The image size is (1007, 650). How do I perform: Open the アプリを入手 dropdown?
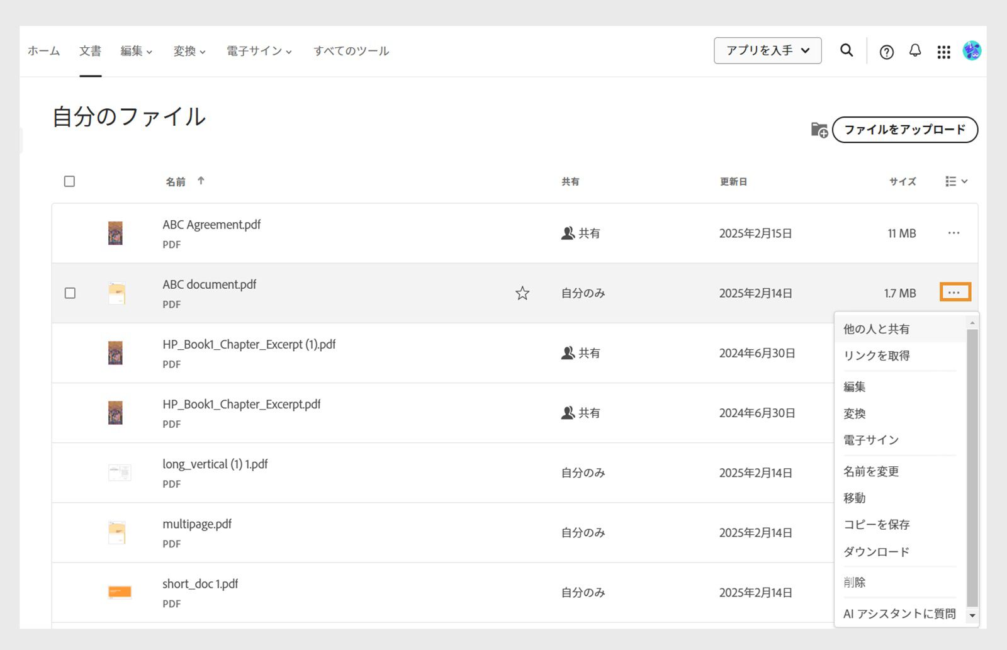767,50
